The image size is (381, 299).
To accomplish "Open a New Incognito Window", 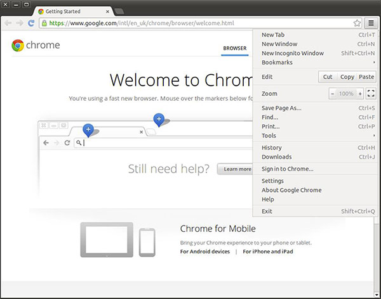I will (315, 53).
